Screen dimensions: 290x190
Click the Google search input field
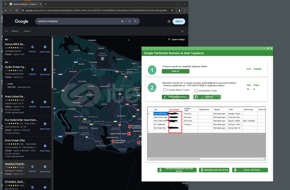coord(78,21)
